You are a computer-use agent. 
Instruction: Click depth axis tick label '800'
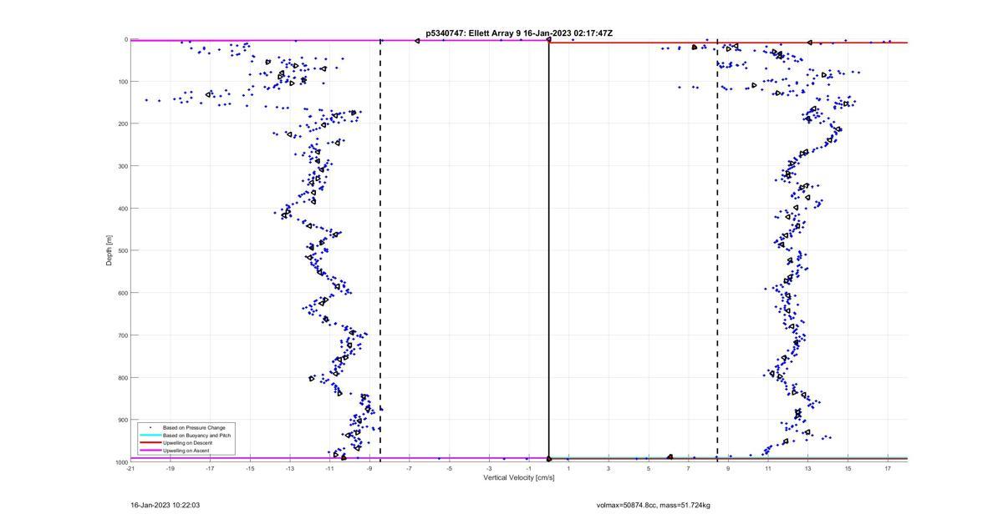pyautogui.click(x=122, y=377)
